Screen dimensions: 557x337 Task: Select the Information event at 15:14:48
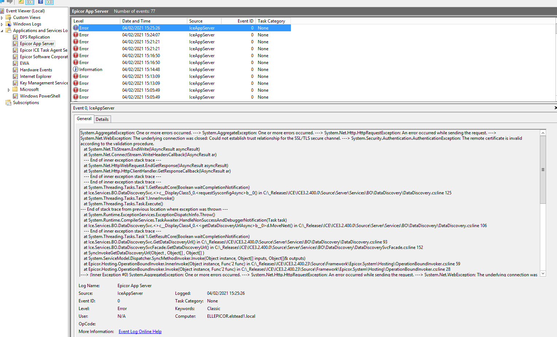pos(181,70)
